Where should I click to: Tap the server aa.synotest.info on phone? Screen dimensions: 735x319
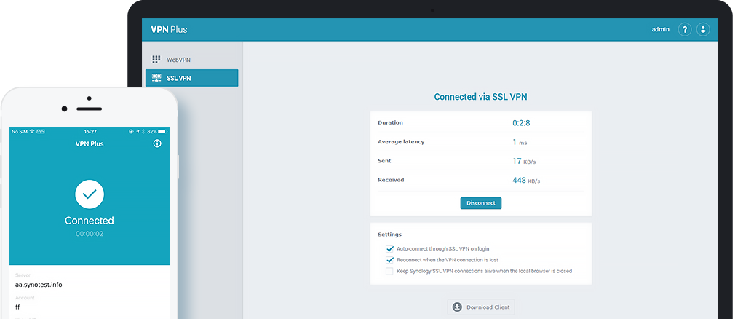pos(39,285)
